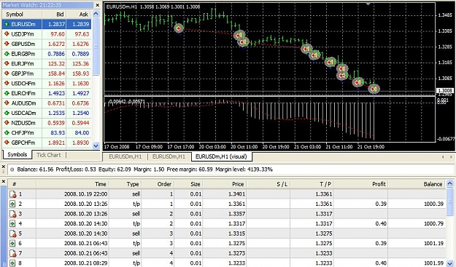
Task: Click the EURCHFm up arrow icon
Action: 6,93
